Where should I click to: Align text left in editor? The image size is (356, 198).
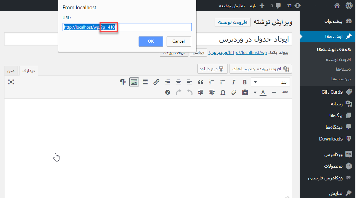pyautogui.click(x=189, y=82)
